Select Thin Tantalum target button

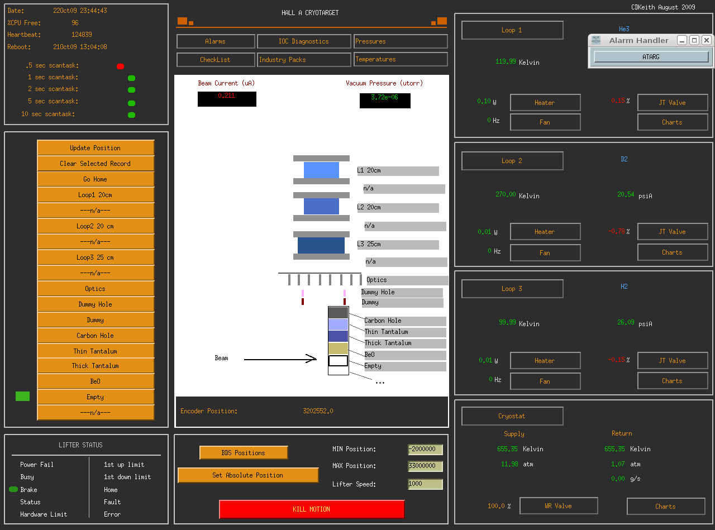coord(96,351)
